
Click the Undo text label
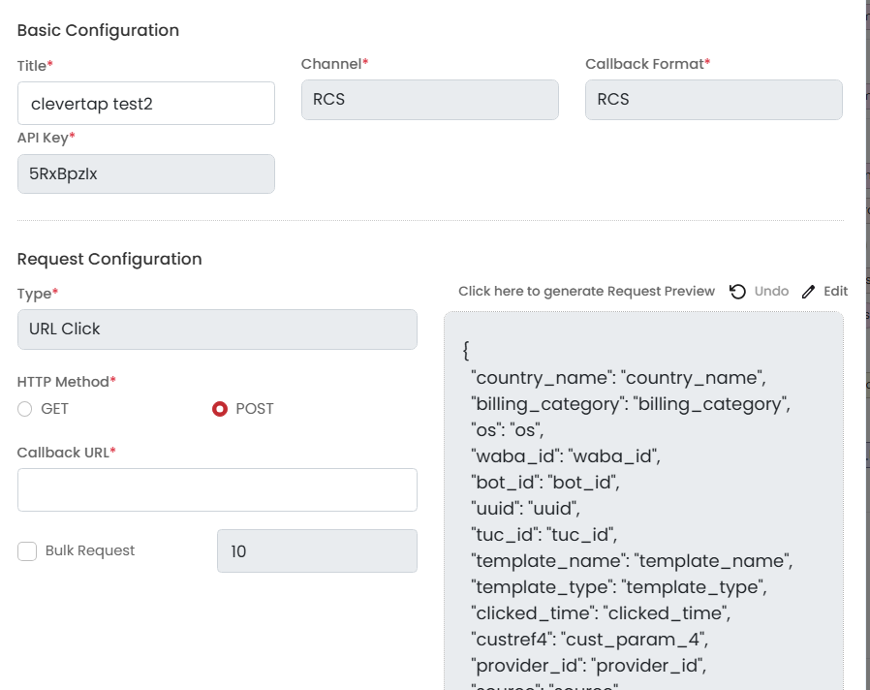tap(771, 292)
